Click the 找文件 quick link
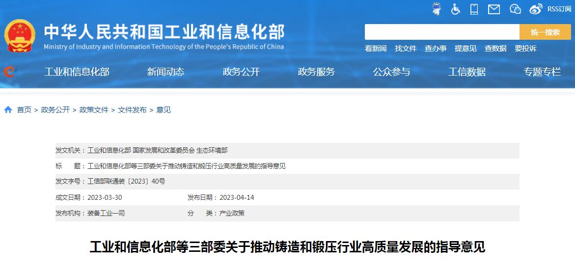Screen dimensions: 575x272 tap(406, 48)
